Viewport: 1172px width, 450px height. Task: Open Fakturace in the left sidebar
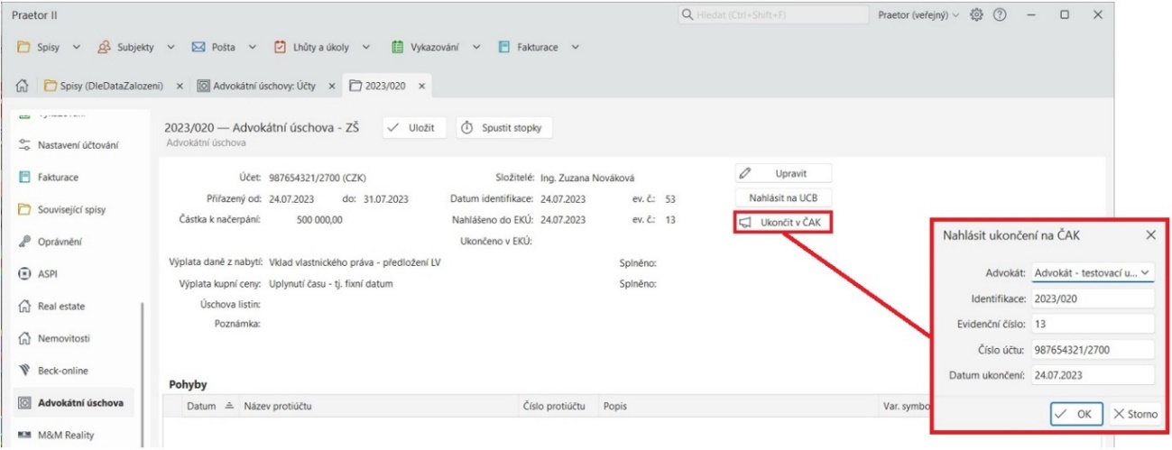pos(58,177)
